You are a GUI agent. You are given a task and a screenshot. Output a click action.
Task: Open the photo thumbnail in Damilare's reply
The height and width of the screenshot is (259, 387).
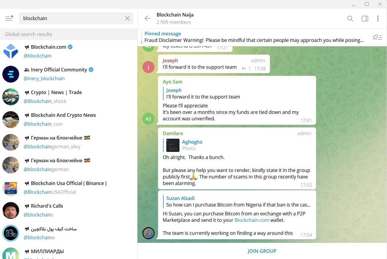173,145
